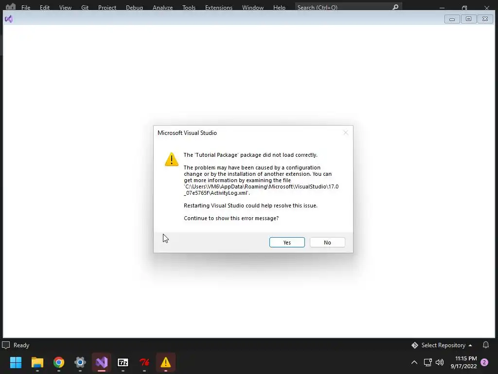Click the ActivityLog.xml file path text
The width and height of the screenshot is (498, 374).
click(x=261, y=189)
